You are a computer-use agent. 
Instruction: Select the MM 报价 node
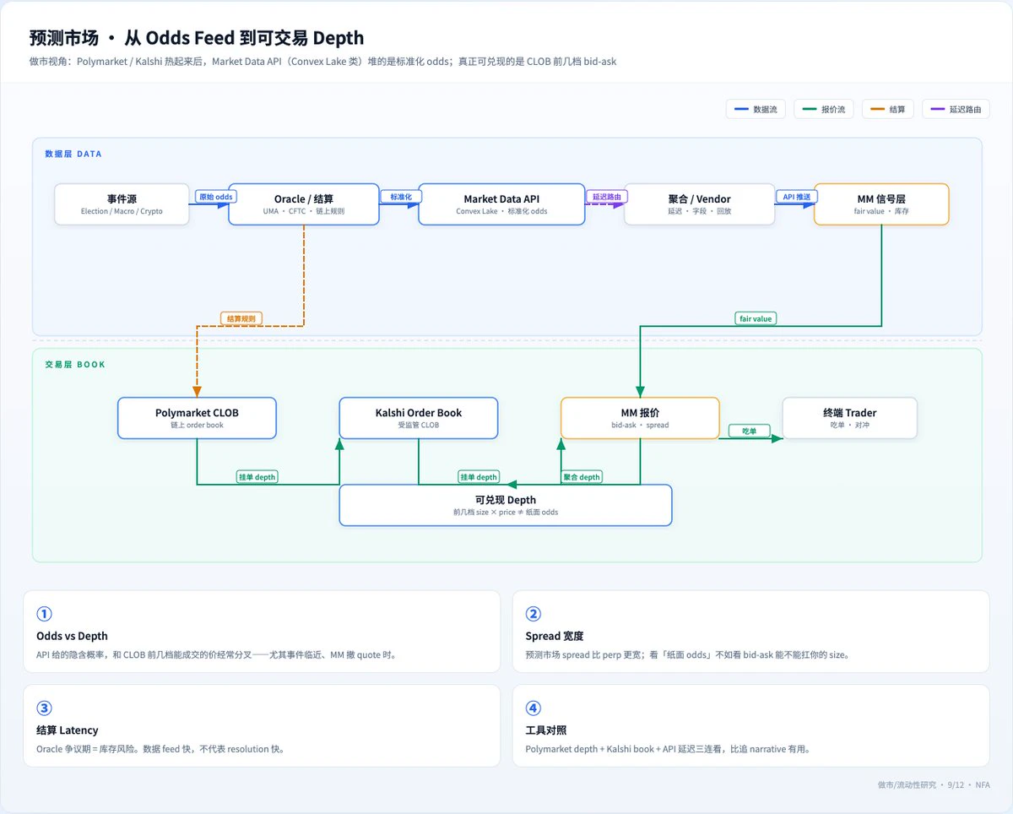coord(640,418)
